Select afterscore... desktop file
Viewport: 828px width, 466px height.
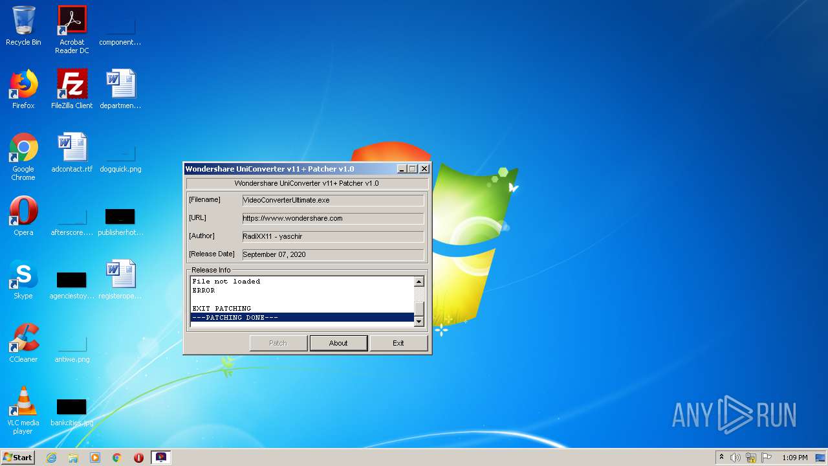point(72,220)
